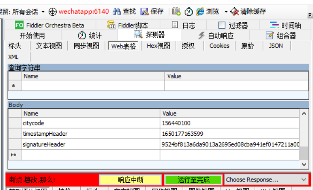Click the Internet Explorer browse icon
The image size is (313, 190).
point(200,12)
